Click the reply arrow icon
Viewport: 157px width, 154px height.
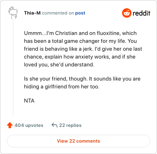coord(55,125)
